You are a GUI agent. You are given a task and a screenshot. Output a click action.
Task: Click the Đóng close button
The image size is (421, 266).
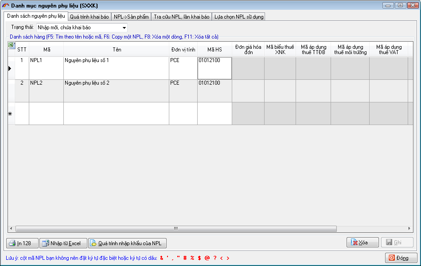pyautogui.click(x=401, y=258)
